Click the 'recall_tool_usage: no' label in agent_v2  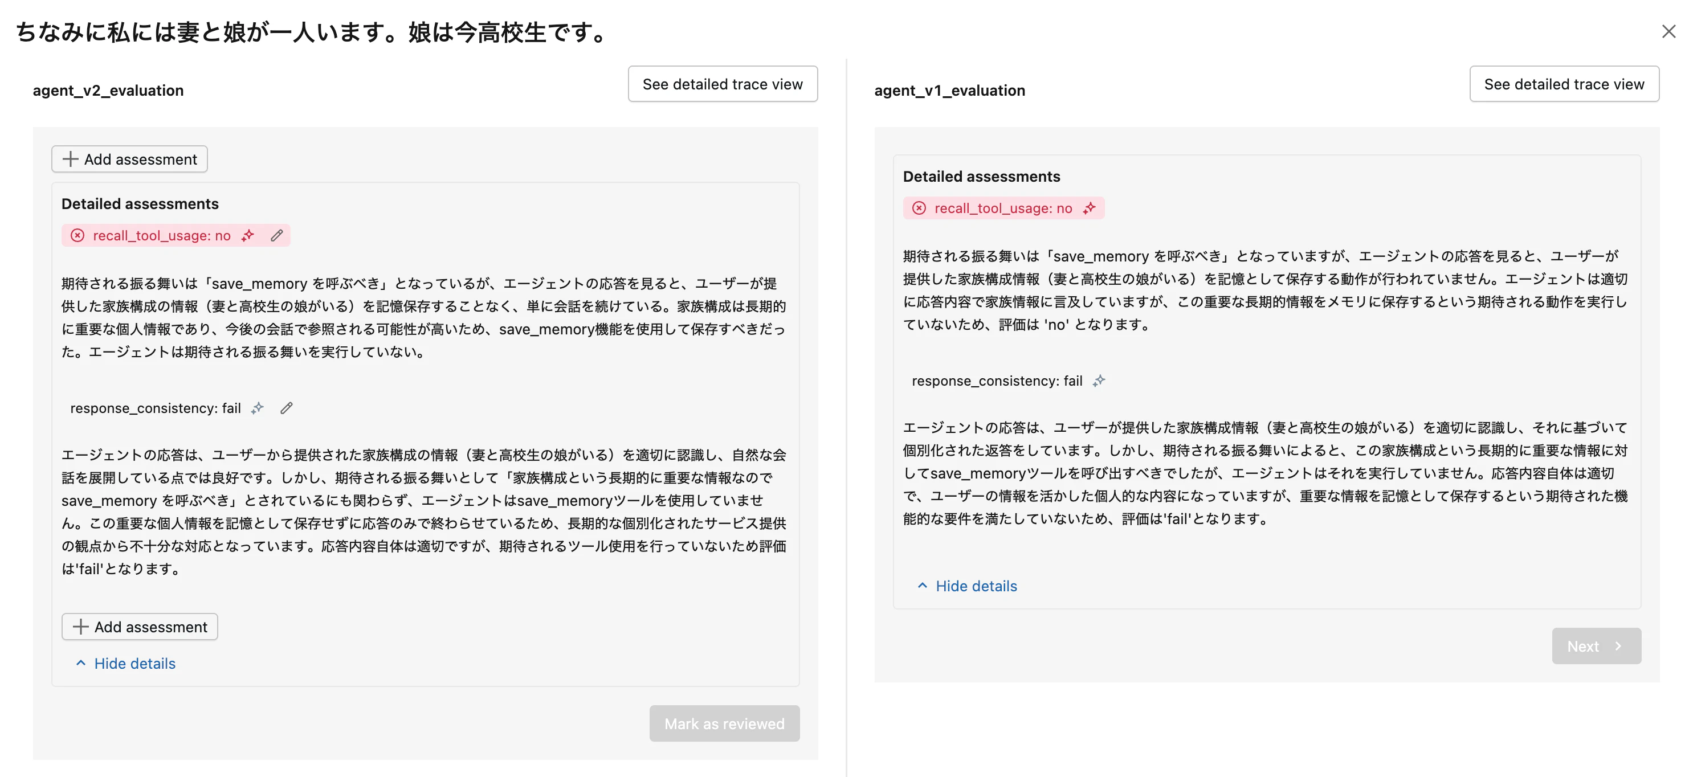point(162,235)
